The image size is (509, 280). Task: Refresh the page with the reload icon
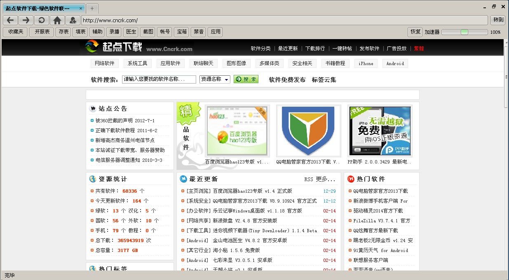coord(41,20)
